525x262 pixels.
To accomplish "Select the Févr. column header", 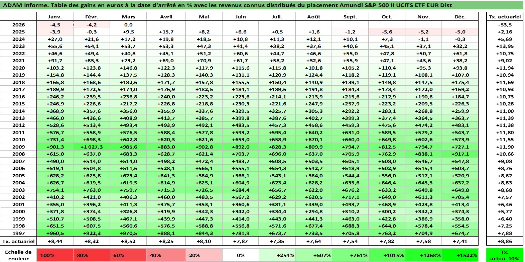I will click(x=92, y=17).
